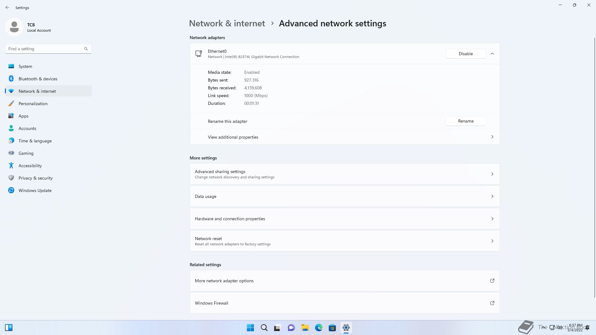596x335 pixels.
Task: Click the Find a setting search field
Action: [x=45, y=49]
